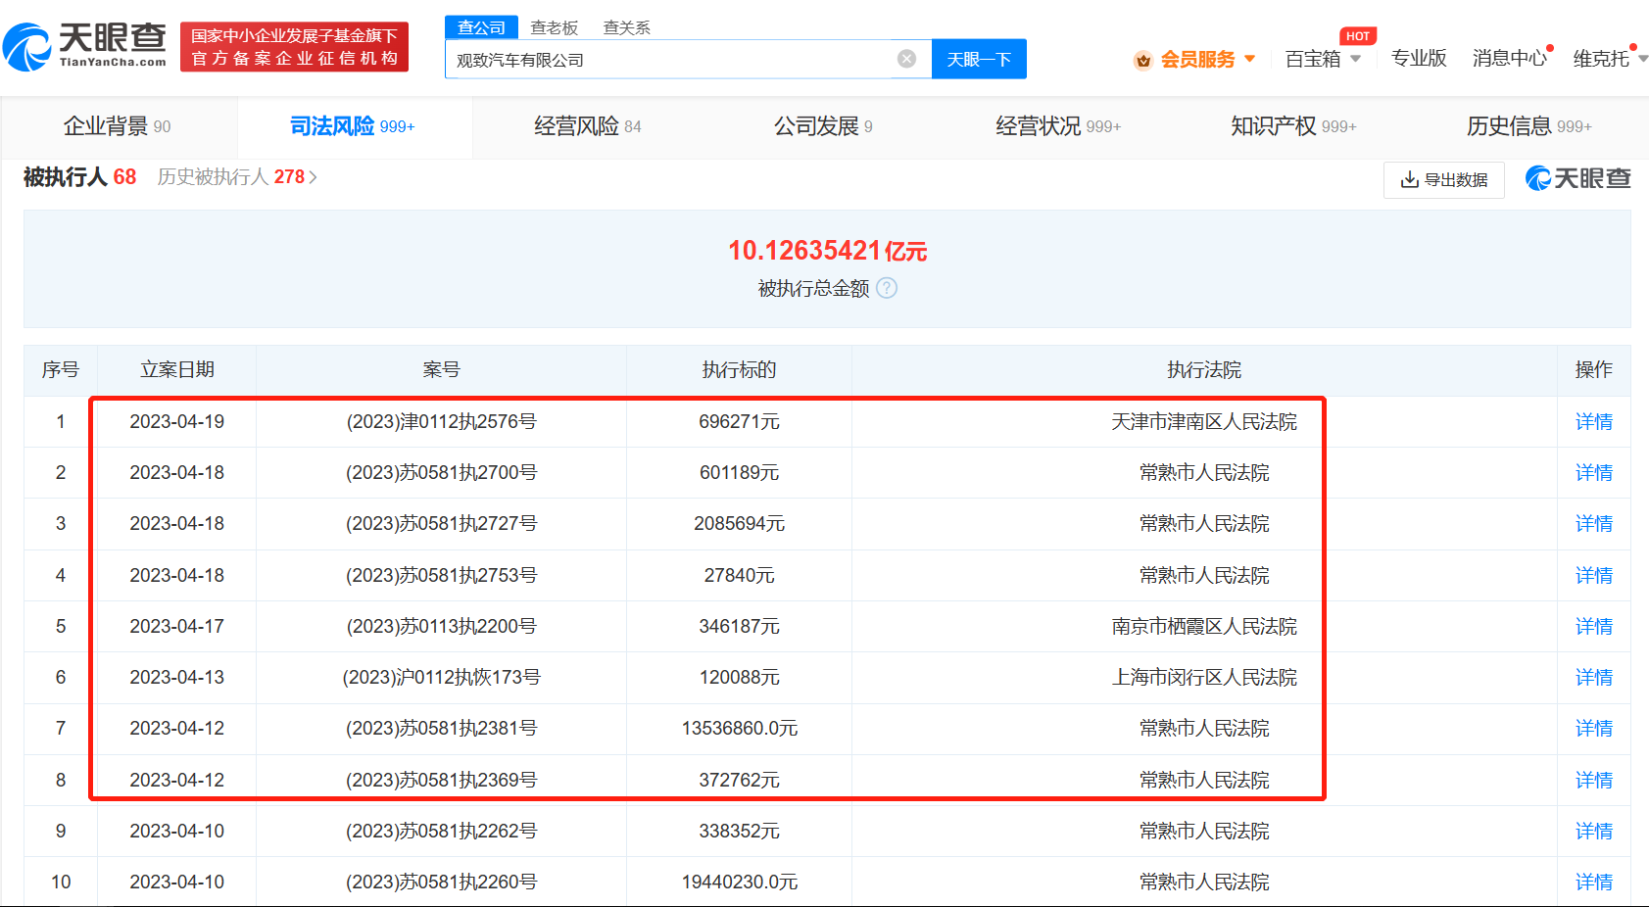Image resolution: width=1649 pixels, height=907 pixels.
Task: Click court name 天津市津南区人民法院
Action: pos(1204,422)
